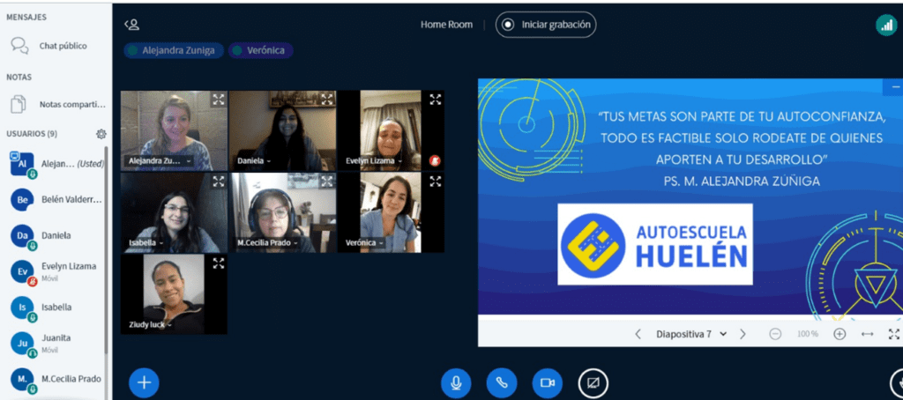903x400 pixels.
Task: Click Iniciar grabación button
Action: point(546,25)
